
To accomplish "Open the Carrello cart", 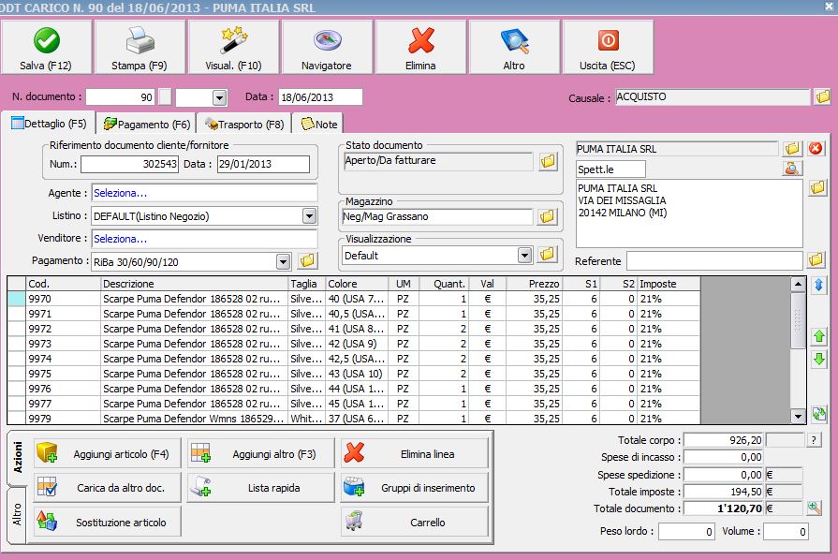I will tap(415, 522).
